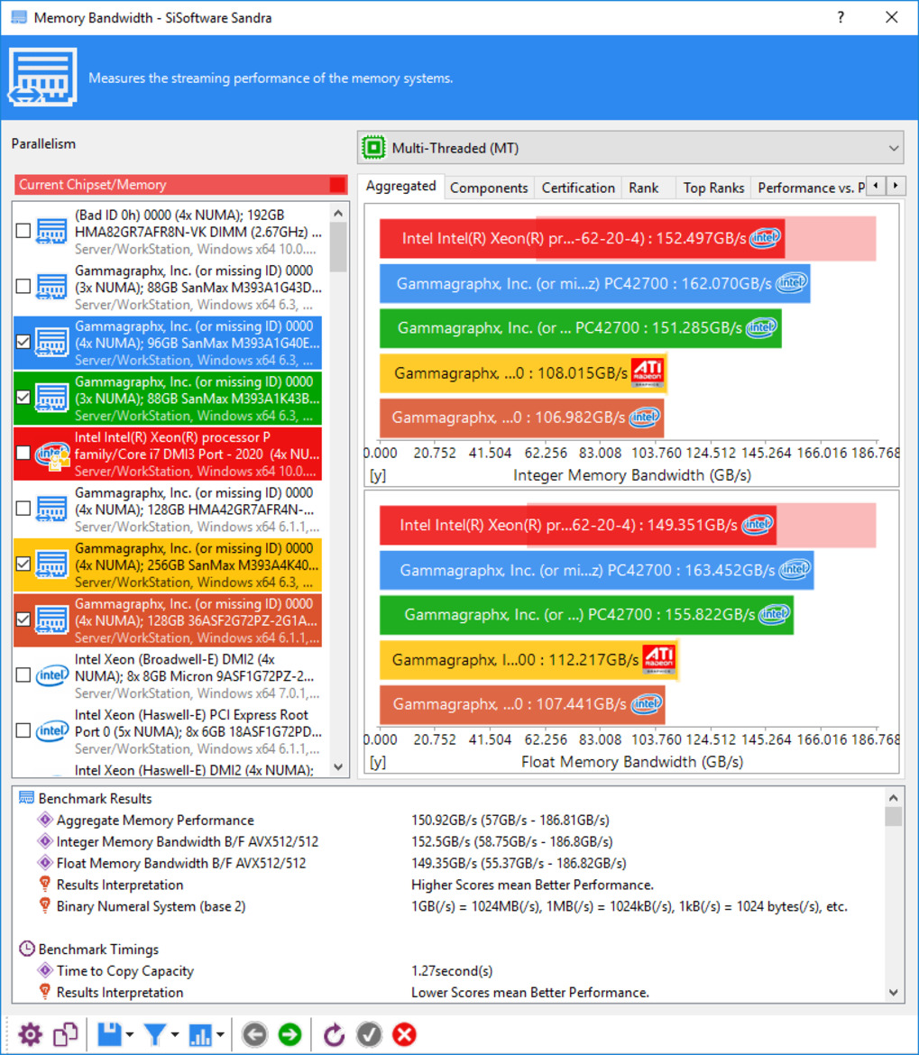
Task: Open the Rank tab
Action: coord(644,188)
